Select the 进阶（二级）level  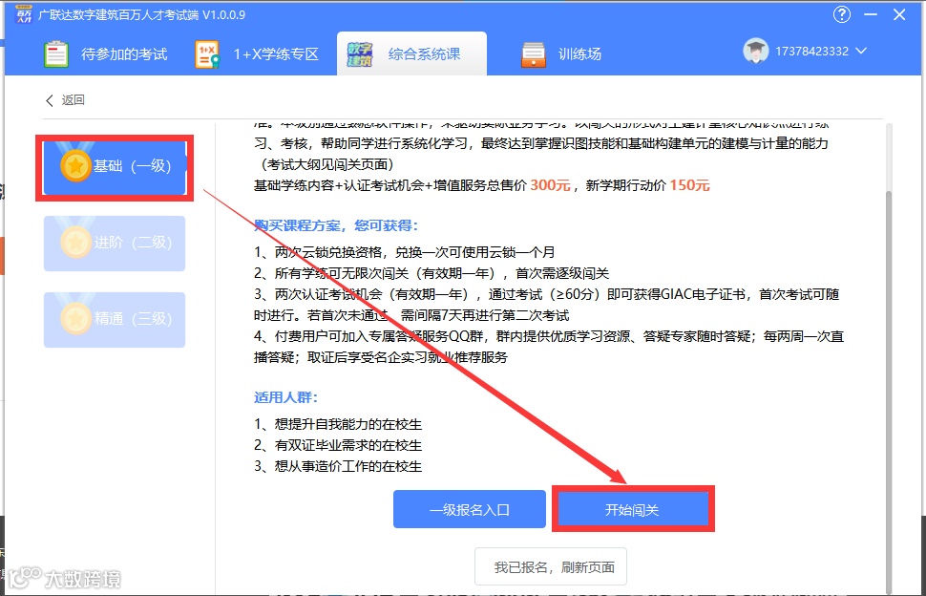(115, 244)
